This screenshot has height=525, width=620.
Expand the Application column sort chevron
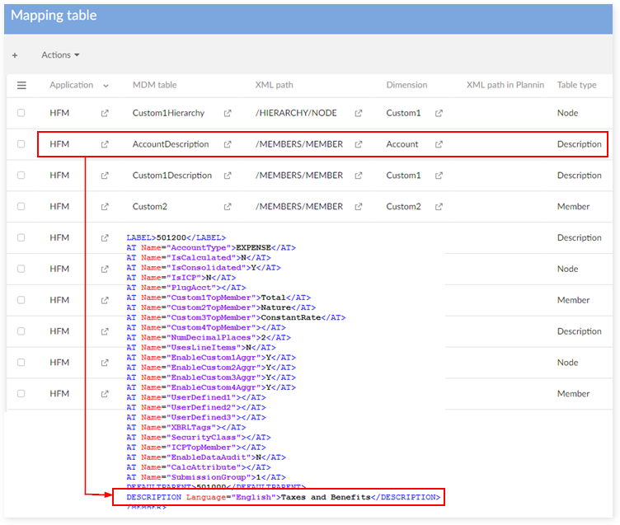point(106,86)
